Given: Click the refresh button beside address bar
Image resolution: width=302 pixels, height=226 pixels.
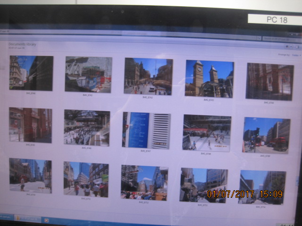Looking at the screenshot, I should tap(259, 39).
